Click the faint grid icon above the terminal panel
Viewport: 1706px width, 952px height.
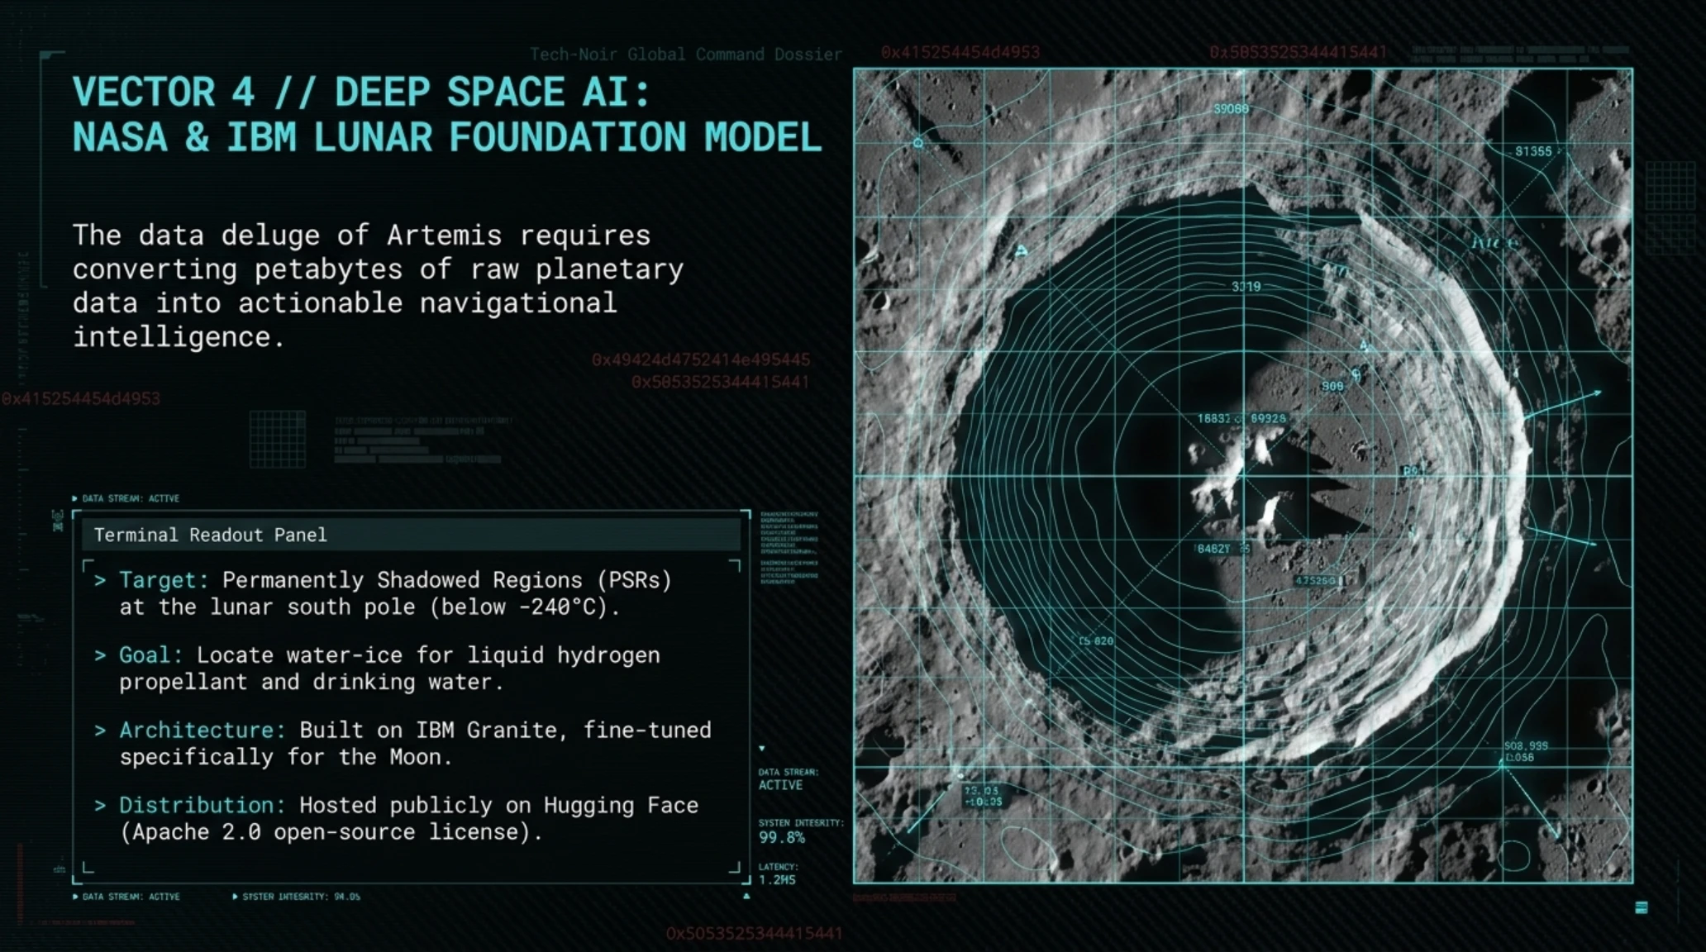click(x=278, y=439)
